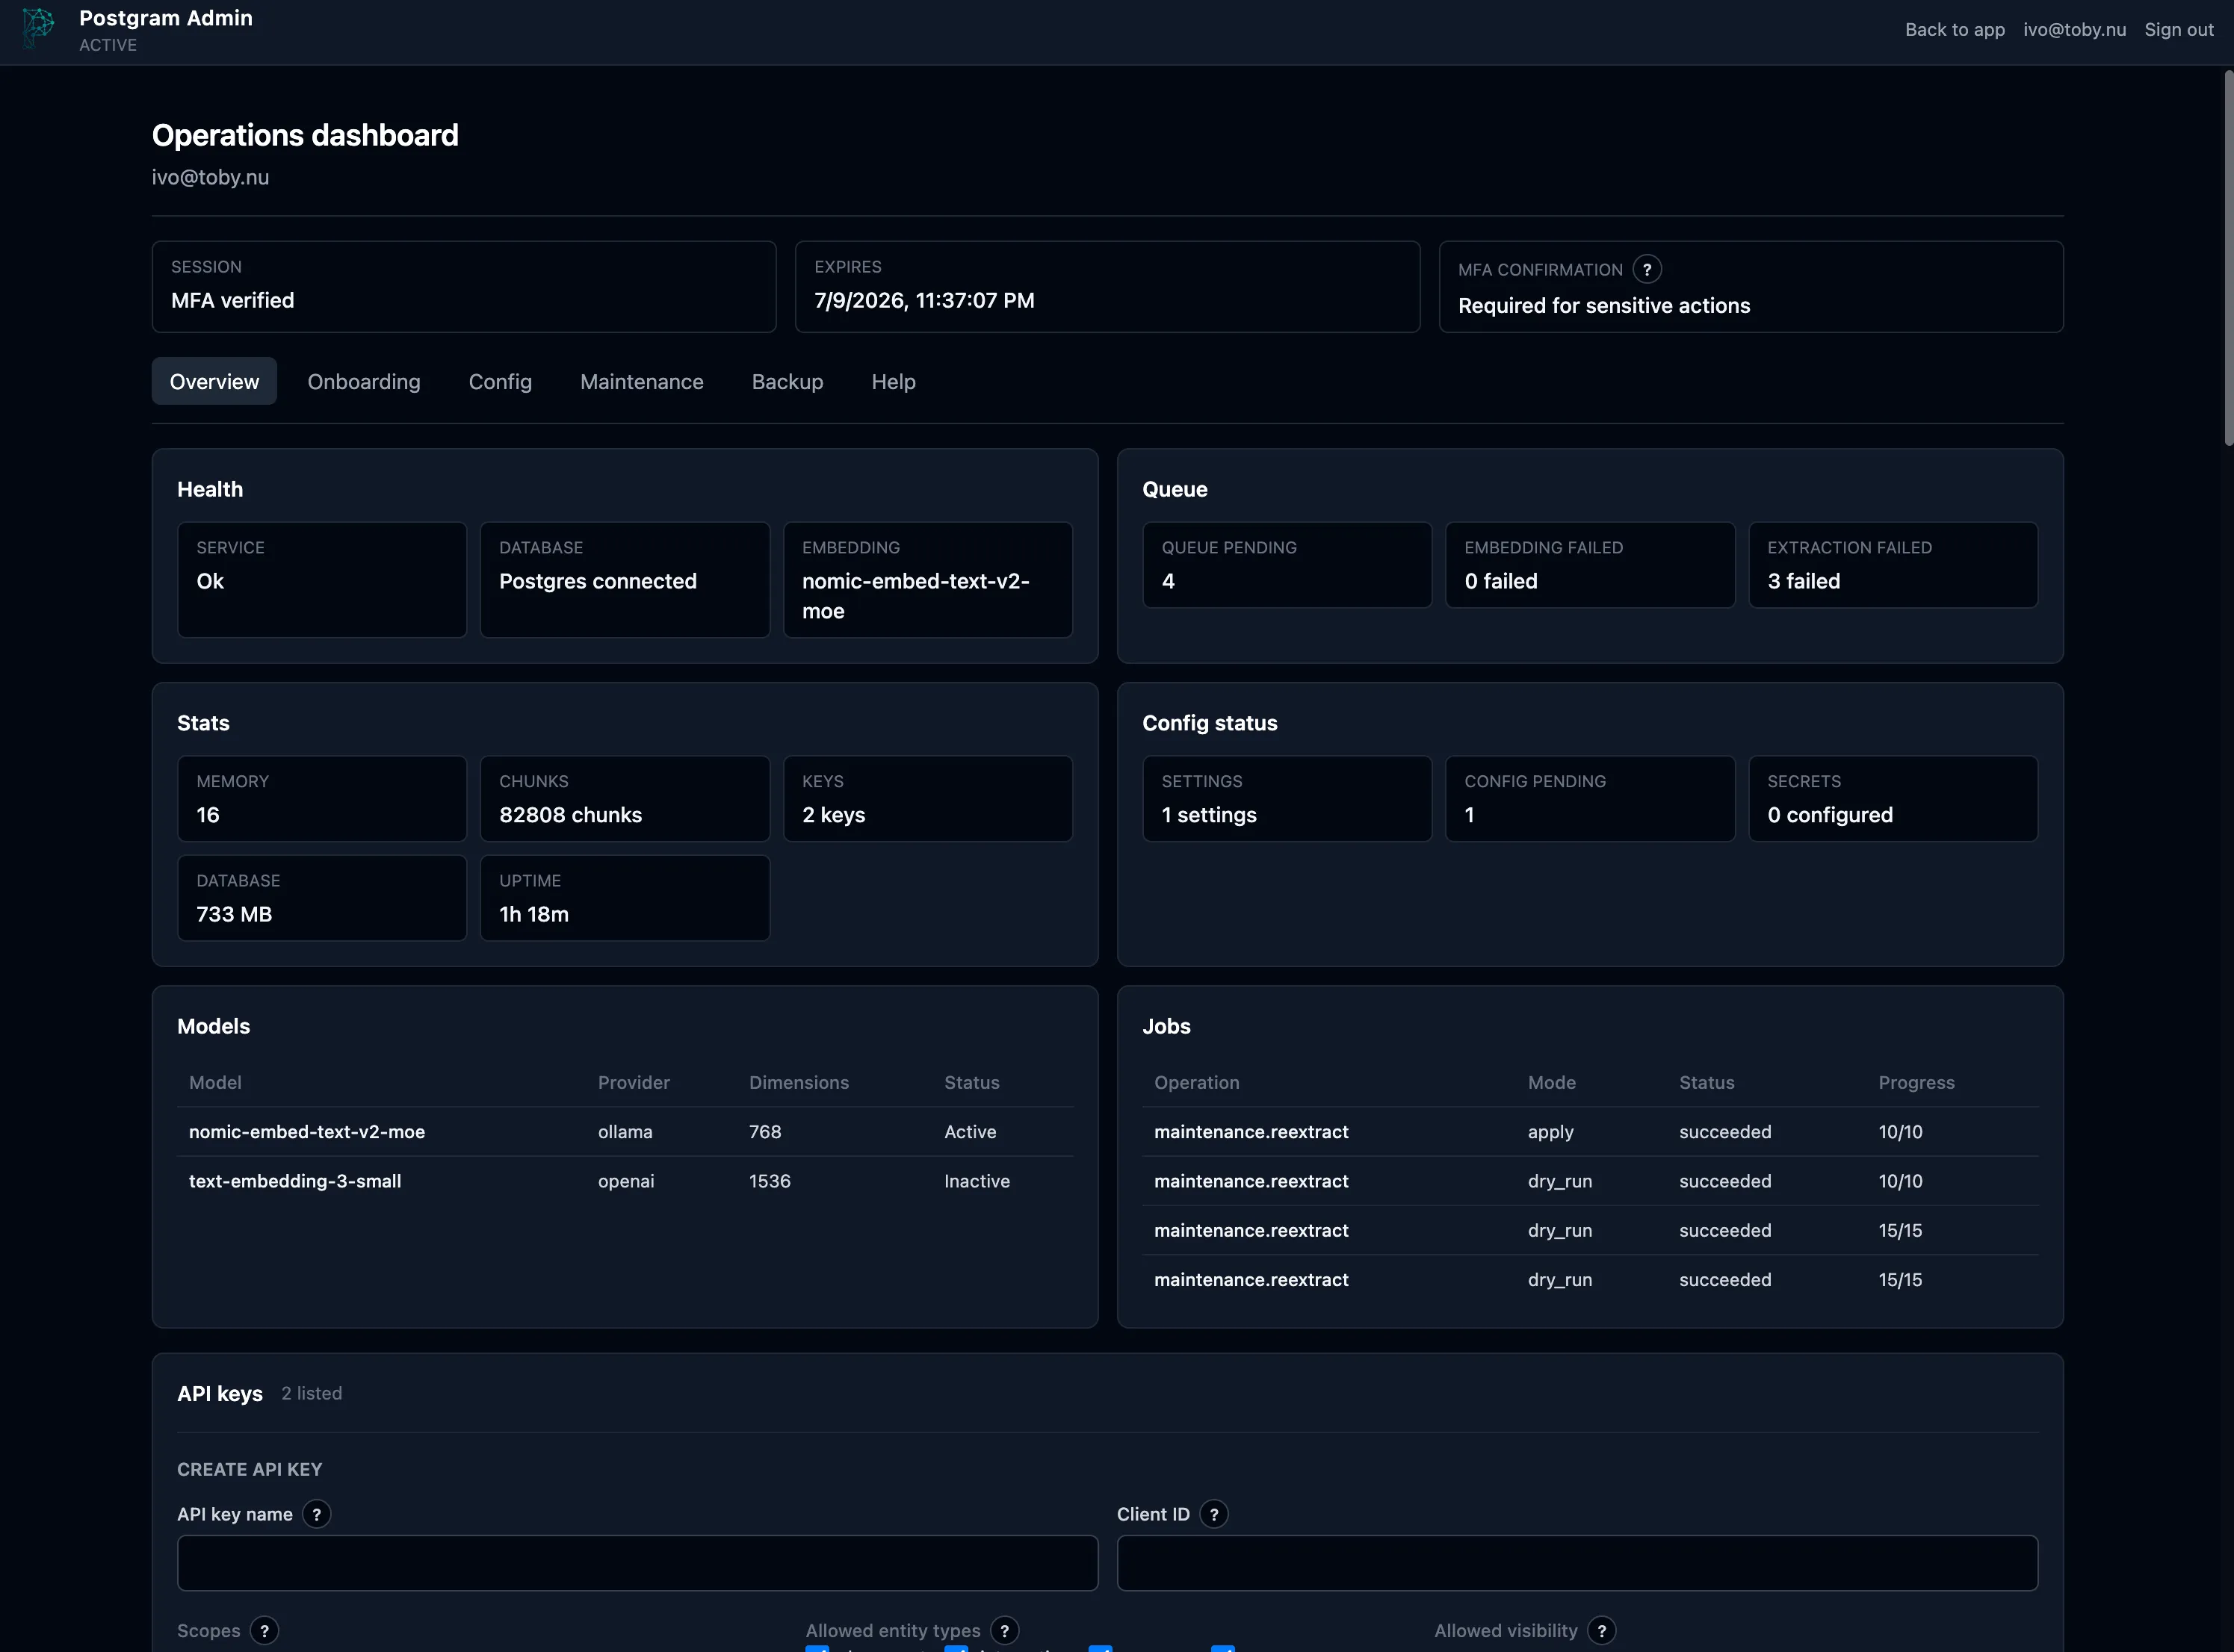This screenshot has width=2234, height=1652.
Task: Click the "1536" dimensions cell
Action: click(x=770, y=1181)
